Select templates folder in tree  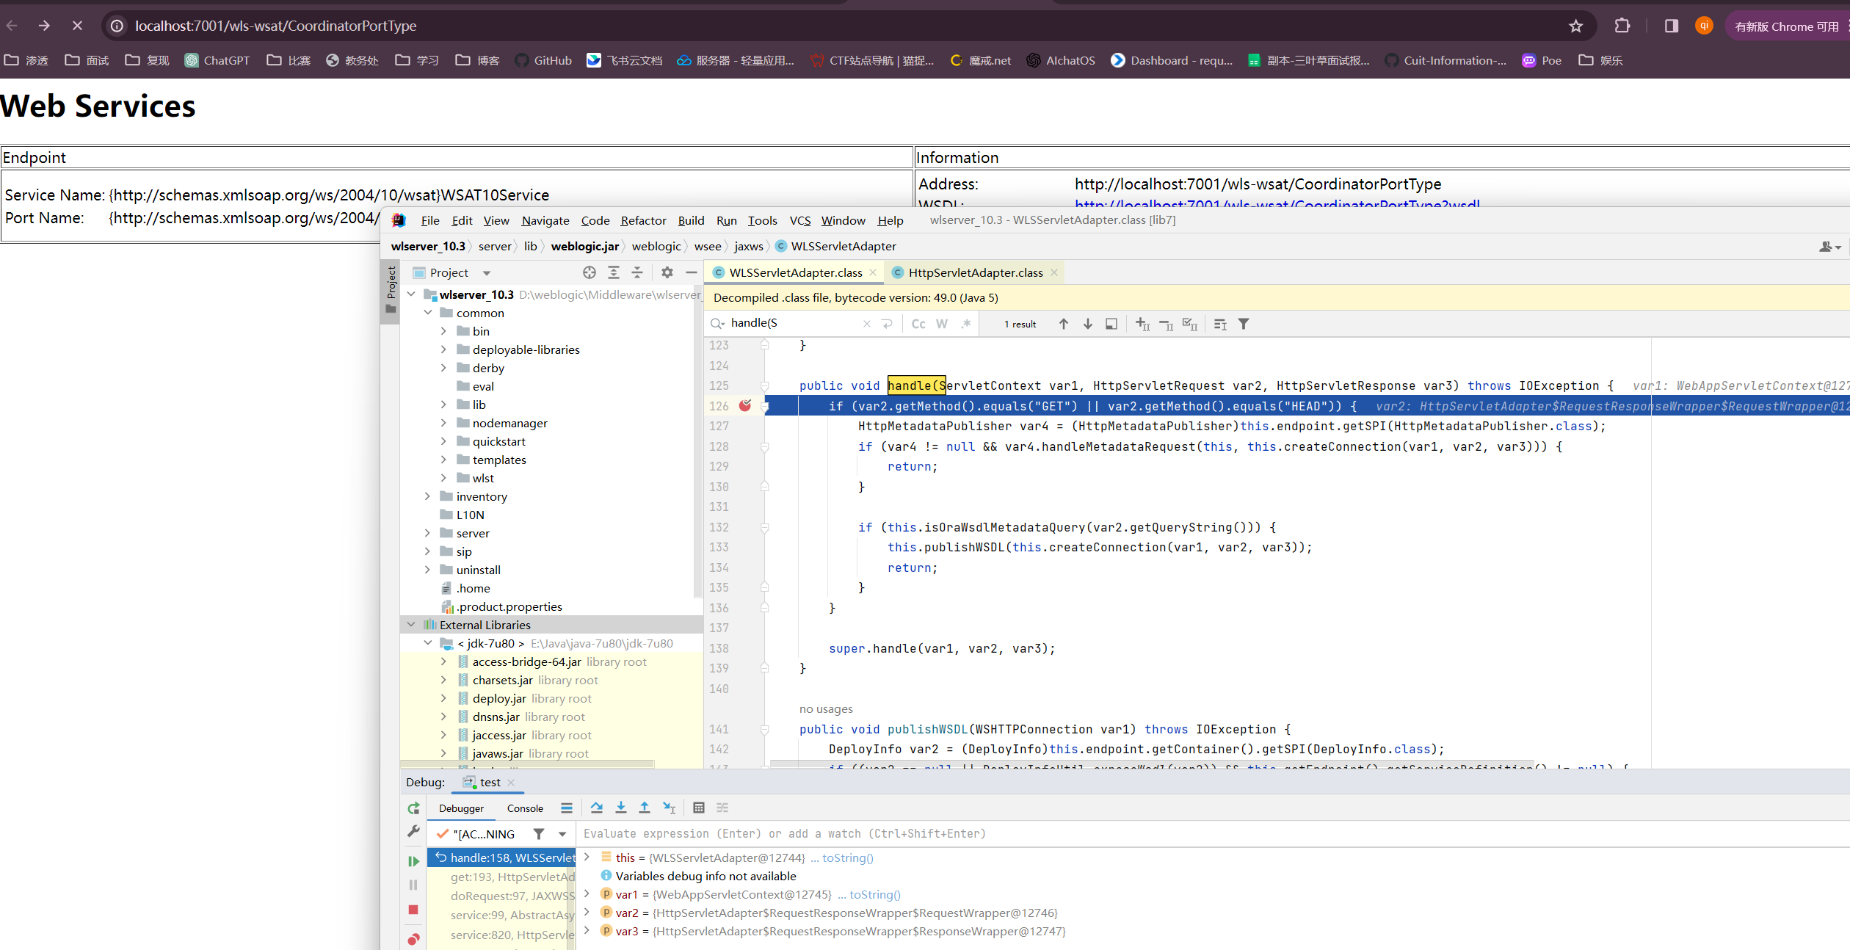tap(499, 460)
